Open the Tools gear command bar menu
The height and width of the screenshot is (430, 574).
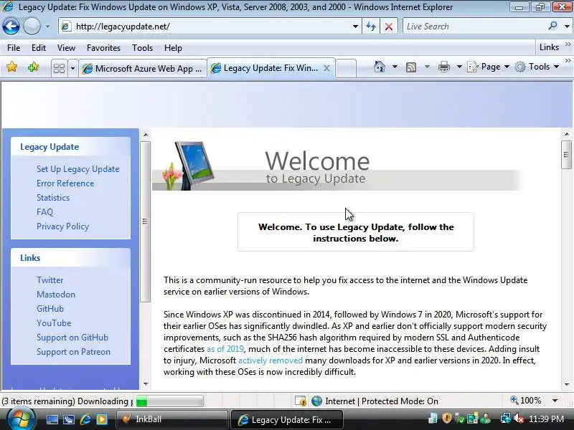537,67
